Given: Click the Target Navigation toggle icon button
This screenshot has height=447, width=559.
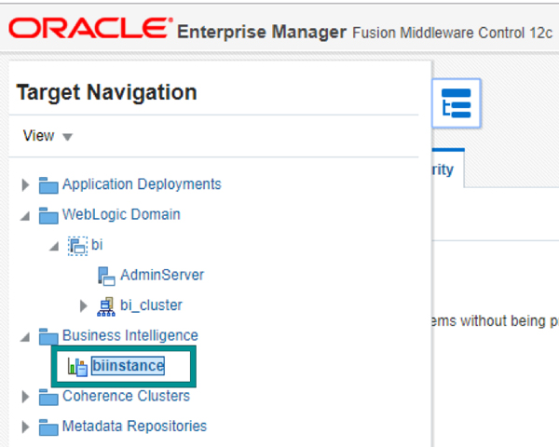Looking at the screenshot, I should click(x=457, y=103).
